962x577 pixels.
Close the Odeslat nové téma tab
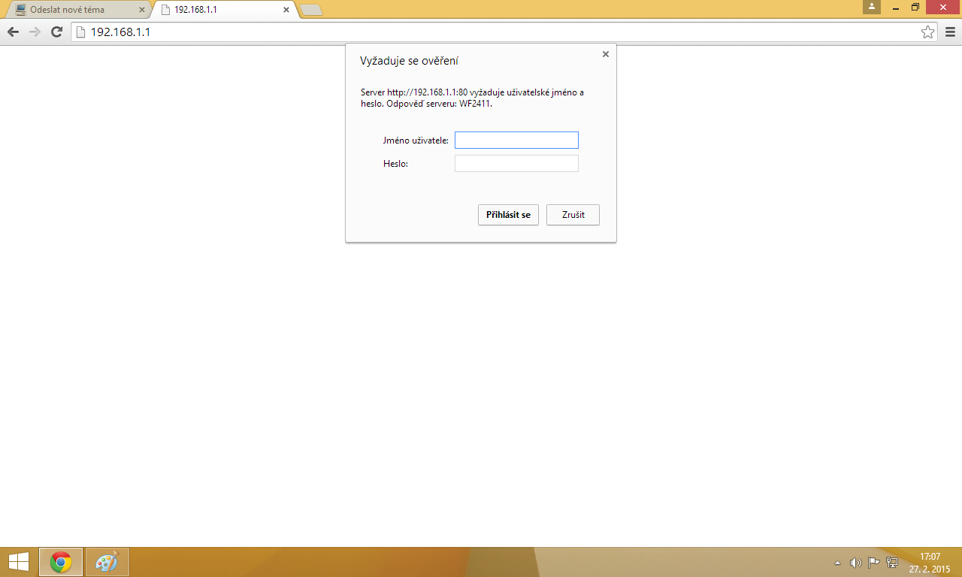point(142,10)
